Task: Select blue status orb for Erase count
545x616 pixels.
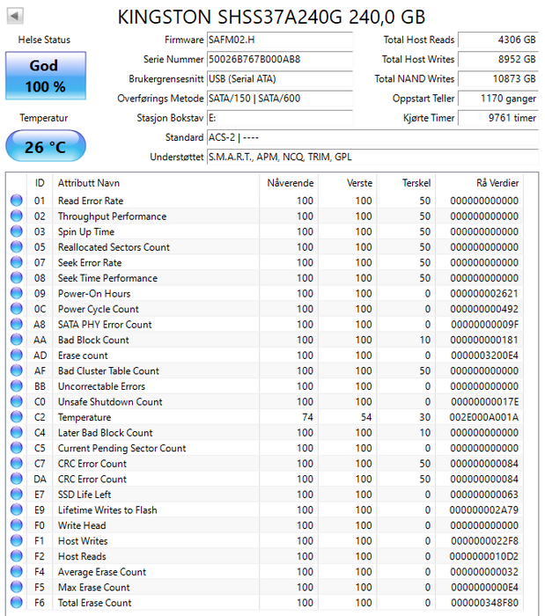Action: point(17,356)
